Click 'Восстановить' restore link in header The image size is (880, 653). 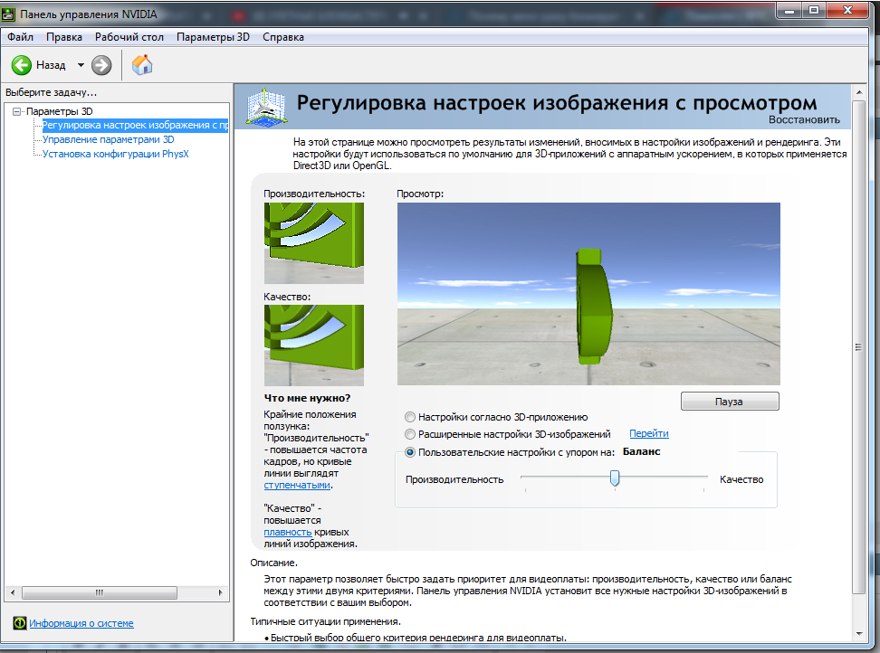pos(804,119)
